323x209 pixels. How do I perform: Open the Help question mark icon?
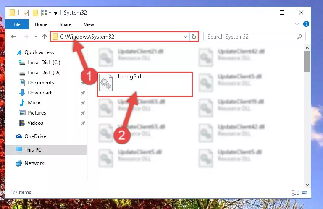click(x=306, y=24)
